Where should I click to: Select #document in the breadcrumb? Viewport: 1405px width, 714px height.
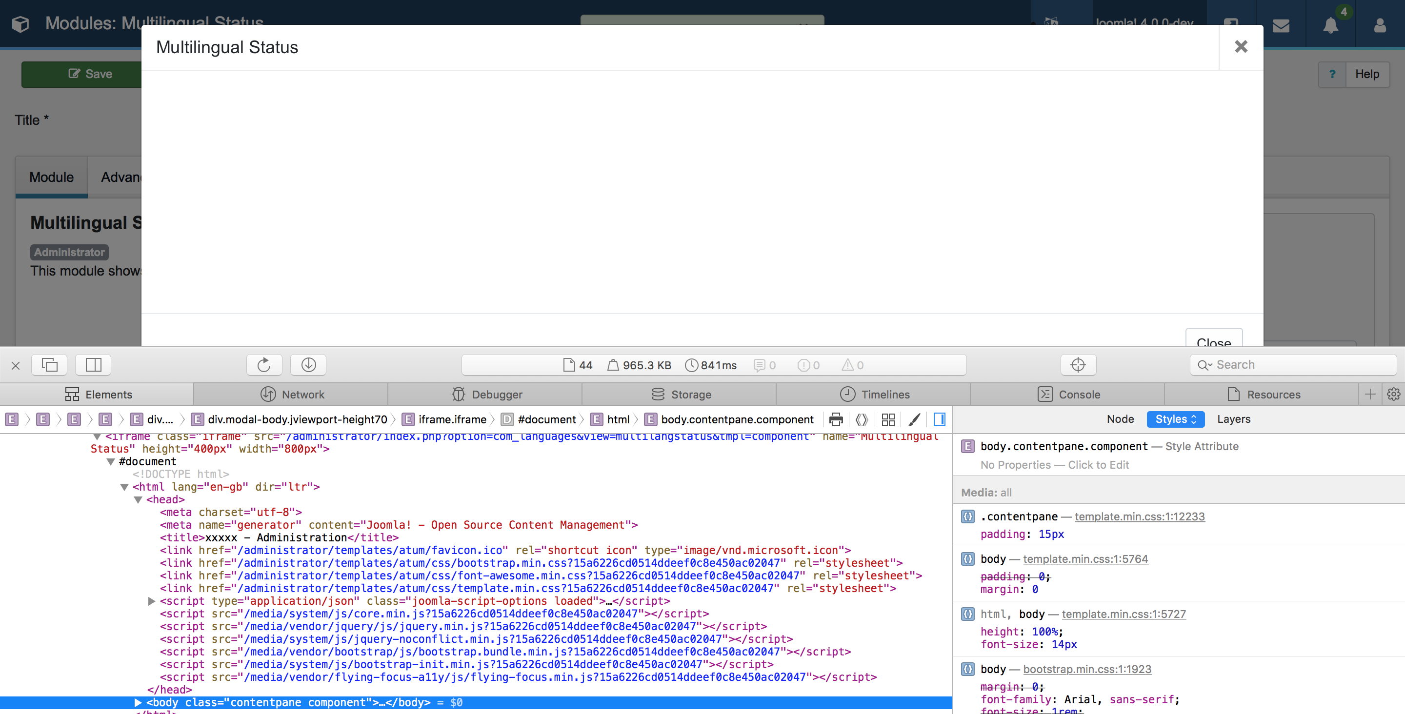(539, 419)
